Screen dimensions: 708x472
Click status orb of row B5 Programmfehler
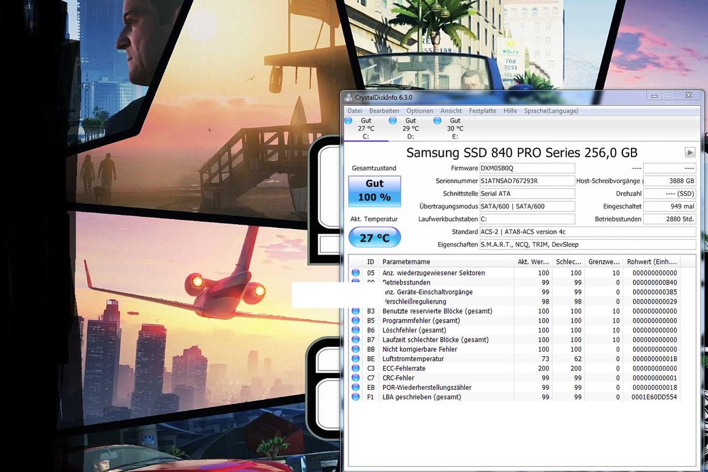tap(355, 321)
